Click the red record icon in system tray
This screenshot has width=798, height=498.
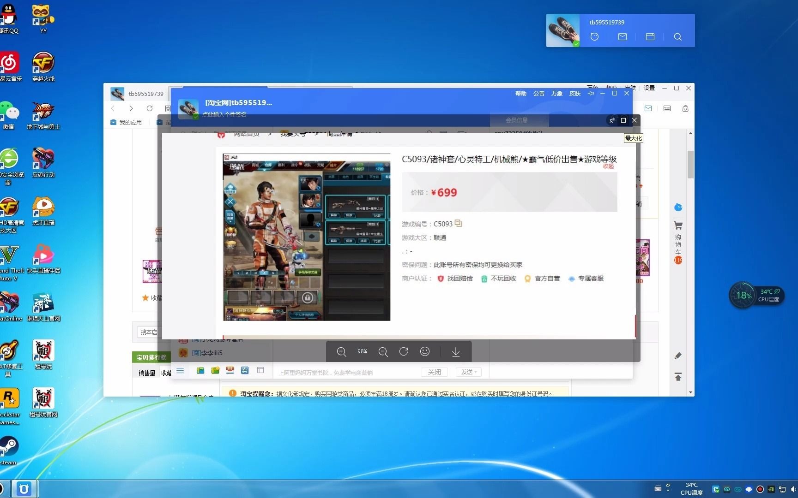(760, 489)
